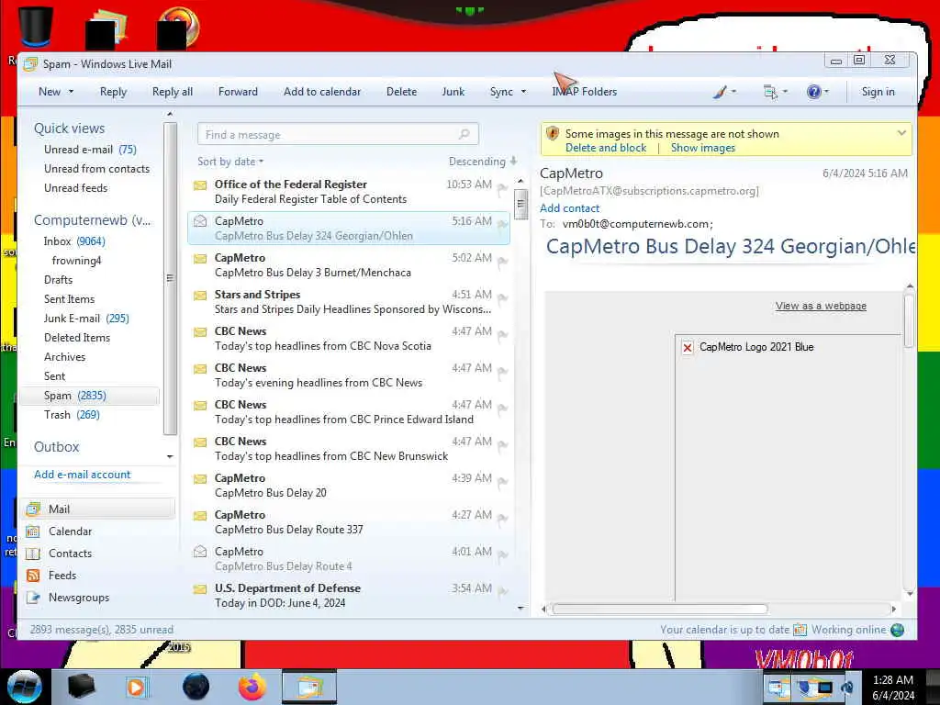Click the search magnifier in Find box
The height and width of the screenshot is (705, 940).
(x=464, y=134)
